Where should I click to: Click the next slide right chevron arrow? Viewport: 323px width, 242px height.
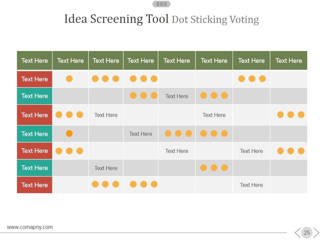pyautogui.click(x=316, y=233)
